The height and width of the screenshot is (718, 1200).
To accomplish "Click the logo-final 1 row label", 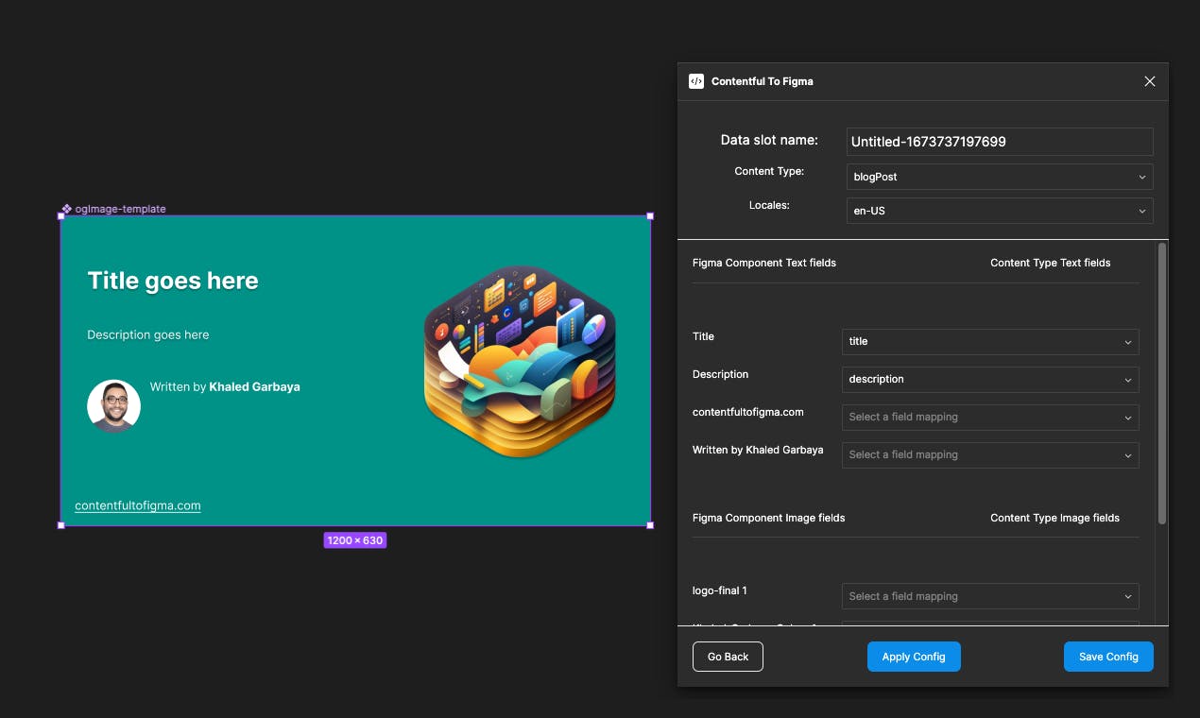I will [x=720, y=590].
